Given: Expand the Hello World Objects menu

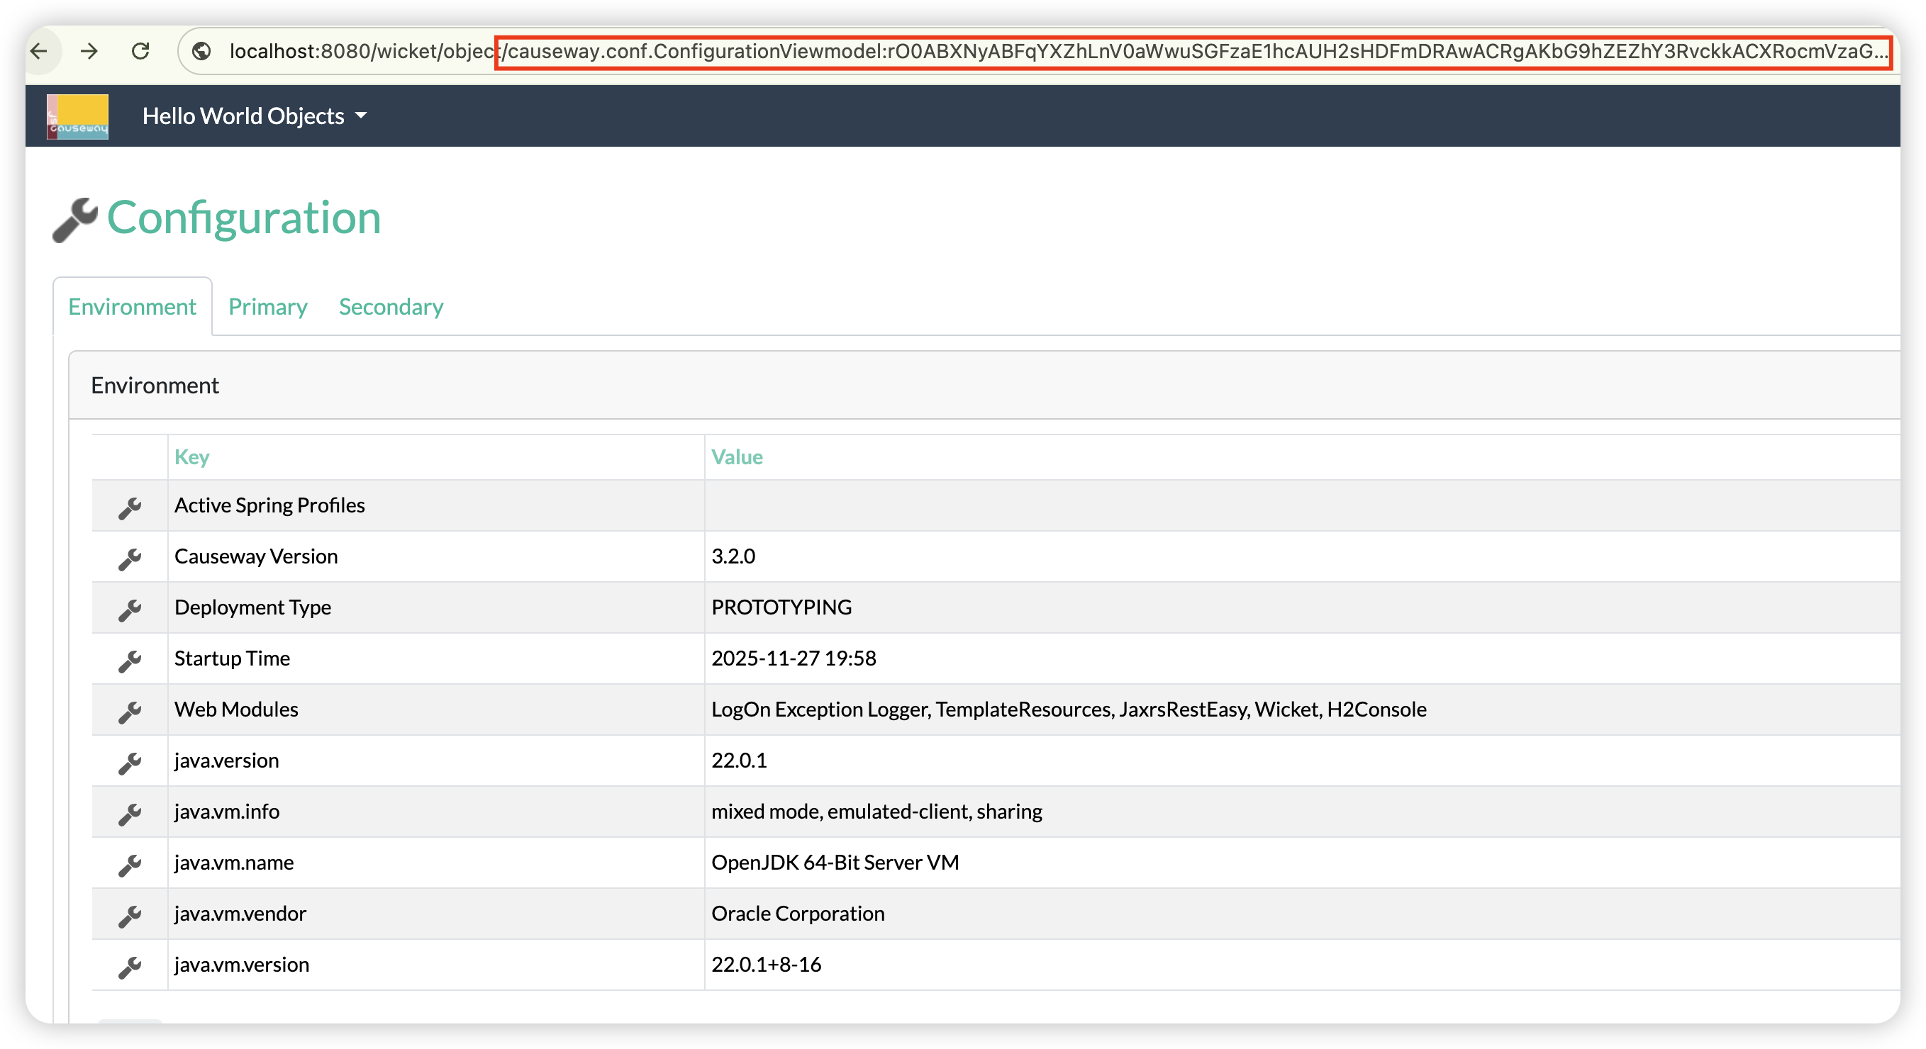Looking at the screenshot, I should [254, 116].
